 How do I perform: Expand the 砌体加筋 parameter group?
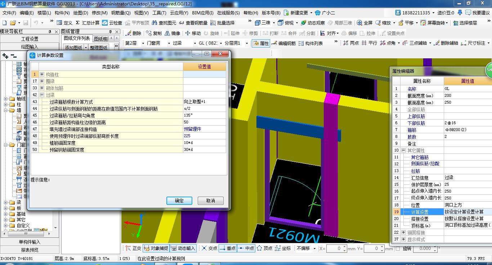coord(42,88)
